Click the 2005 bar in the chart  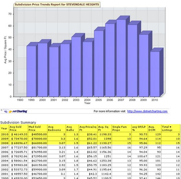click(99, 64)
